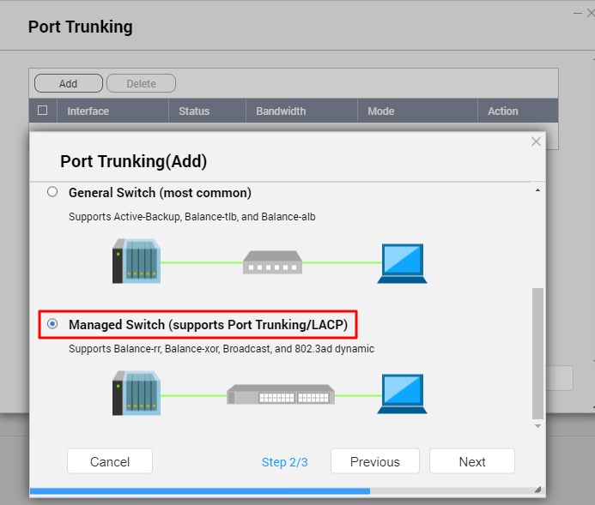Cancel the port trunking wizard

tap(110, 461)
